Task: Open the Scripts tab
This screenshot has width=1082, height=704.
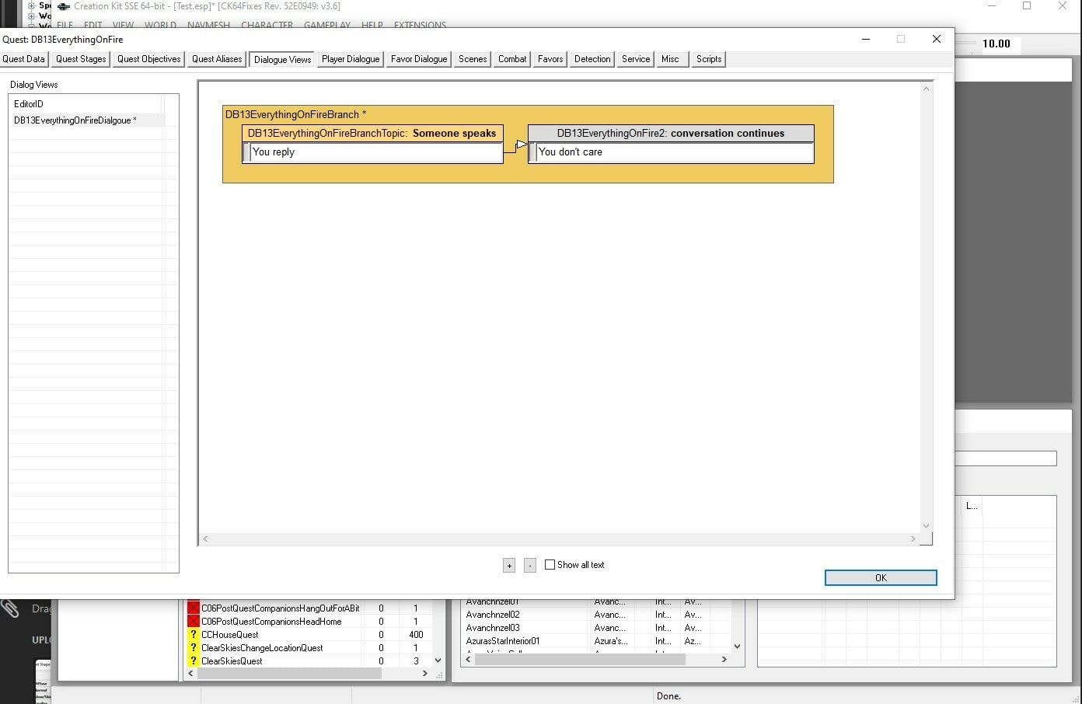Action: coord(709,59)
